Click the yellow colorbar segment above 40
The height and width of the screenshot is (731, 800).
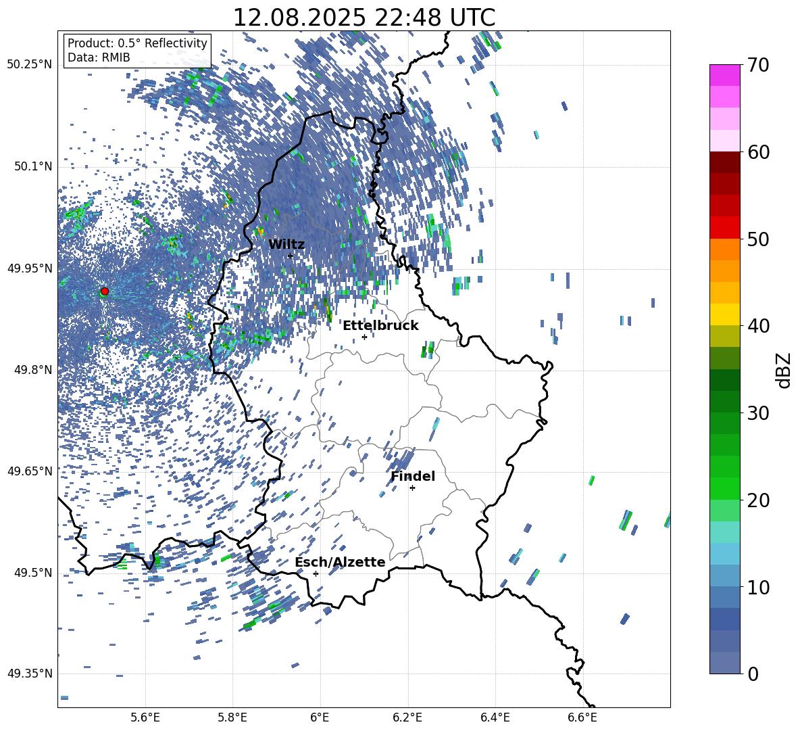[x=725, y=314]
